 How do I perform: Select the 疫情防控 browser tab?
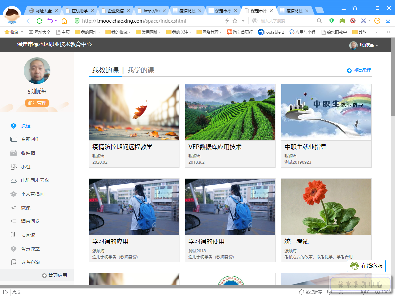pos(187,10)
